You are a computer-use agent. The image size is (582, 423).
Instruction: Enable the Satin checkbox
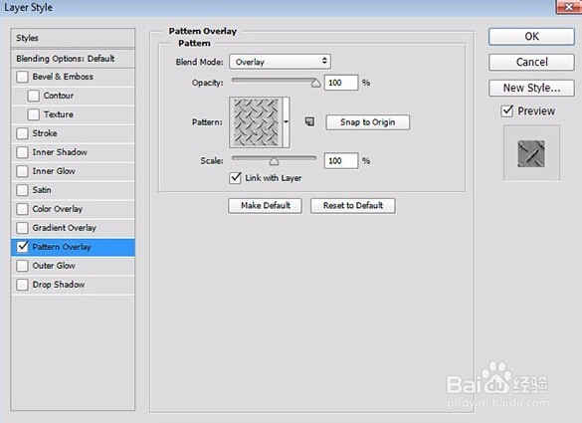[x=22, y=190]
